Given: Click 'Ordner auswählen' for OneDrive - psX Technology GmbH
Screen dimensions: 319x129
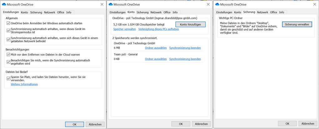Looking at the screenshot, I should point(156,48).
